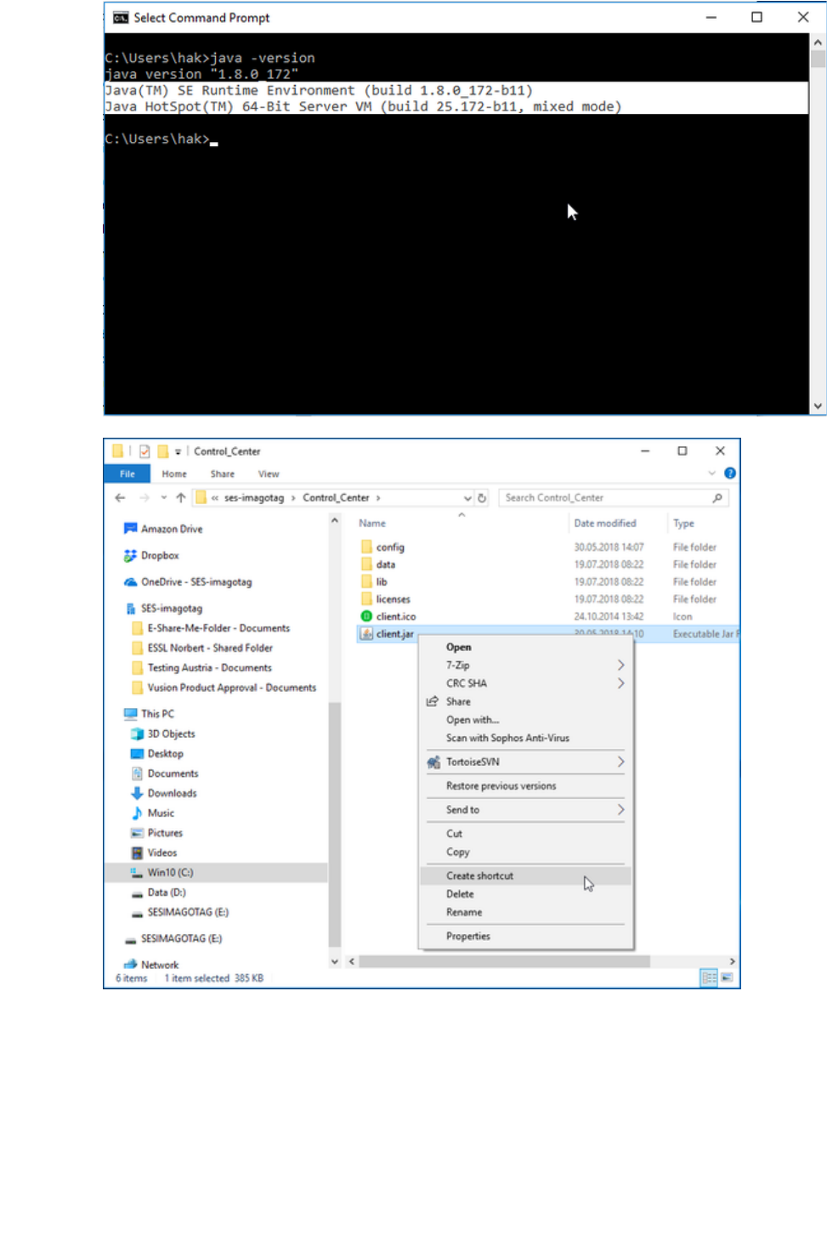Click Control_Center in address breadcrumb
The image size is (827, 1246).
336,498
